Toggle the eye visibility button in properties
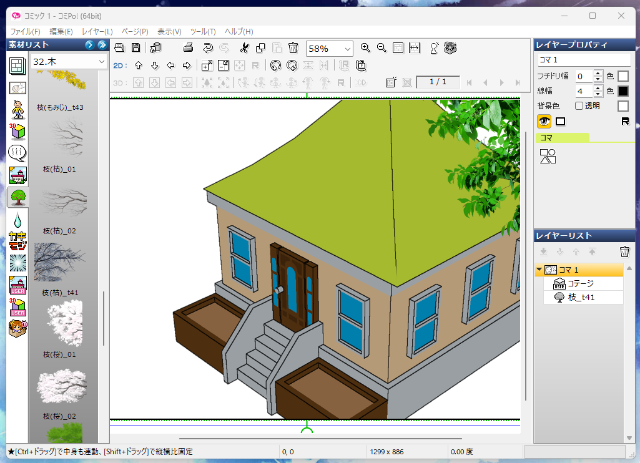This screenshot has height=463, width=640. [x=544, y=121]
